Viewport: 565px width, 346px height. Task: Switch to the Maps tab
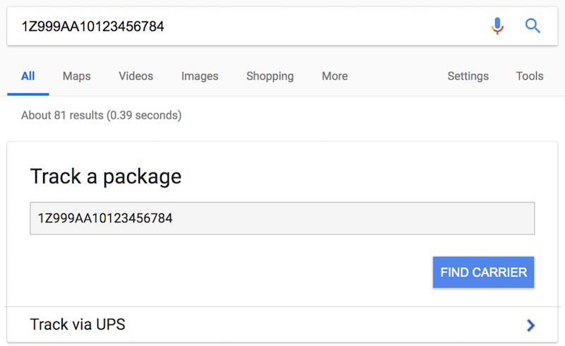tap(76, 76)
